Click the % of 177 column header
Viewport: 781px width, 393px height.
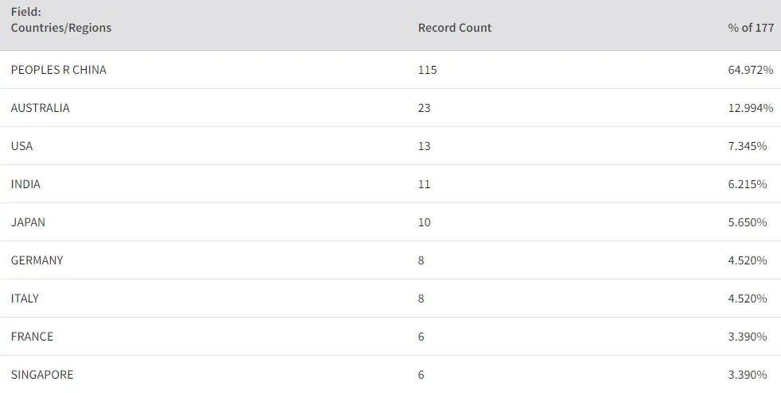(x=750, y=28)
